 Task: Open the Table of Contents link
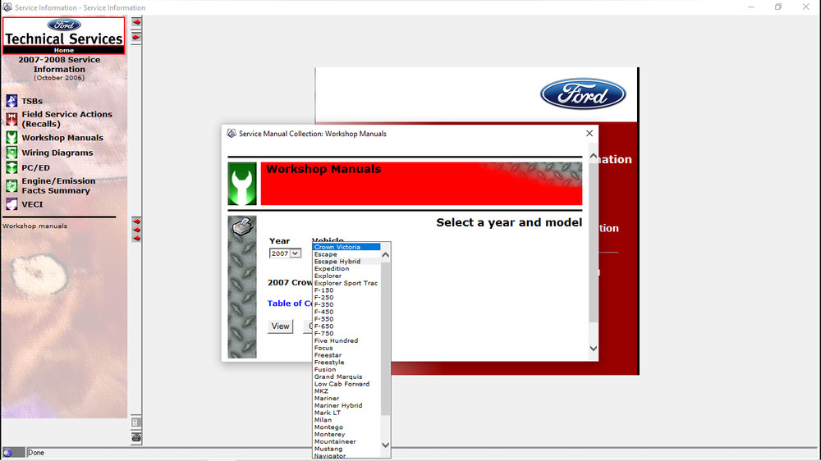click(290, 303)
